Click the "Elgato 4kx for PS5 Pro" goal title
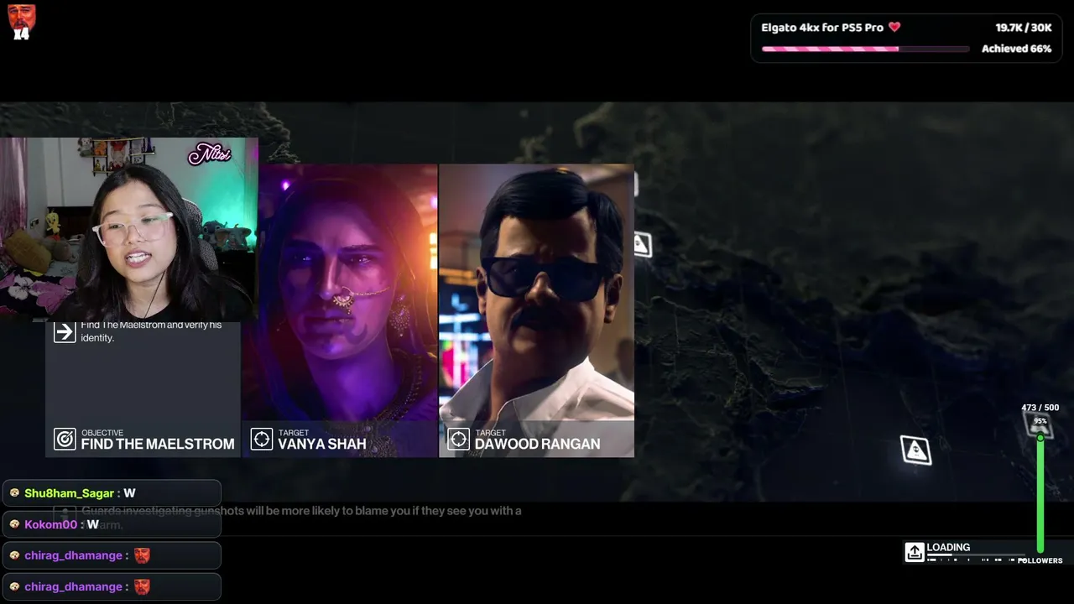The image size is (1074, 604). (x=822, y=28)
